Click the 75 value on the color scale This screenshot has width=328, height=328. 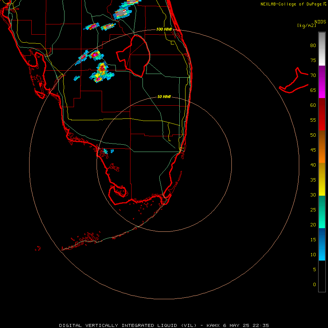313,60
